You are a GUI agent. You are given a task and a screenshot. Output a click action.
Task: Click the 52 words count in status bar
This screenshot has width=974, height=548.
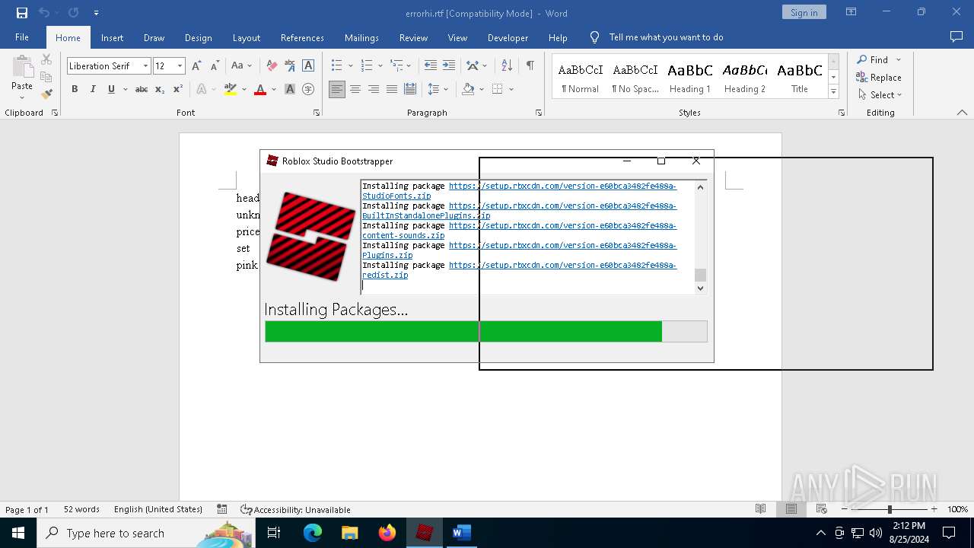coord(81,509)
